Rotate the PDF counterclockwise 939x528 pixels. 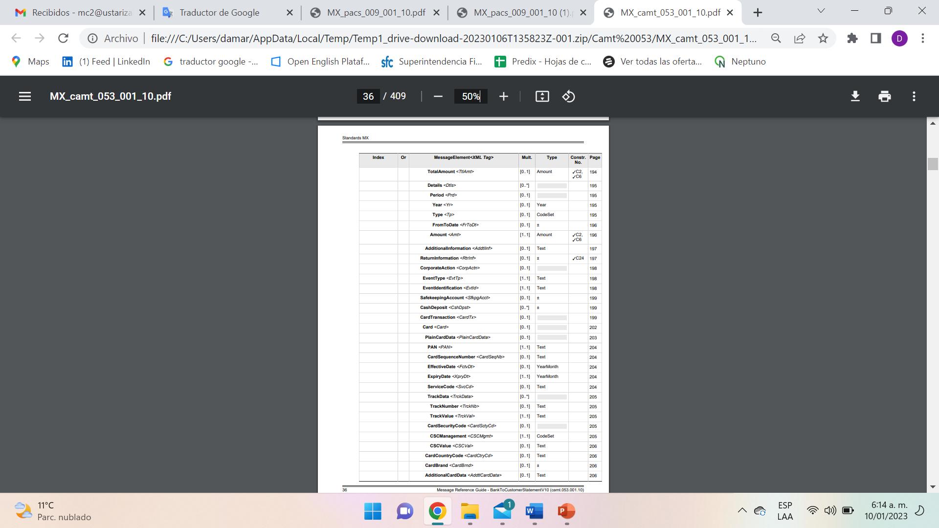(x=568, y=96)
